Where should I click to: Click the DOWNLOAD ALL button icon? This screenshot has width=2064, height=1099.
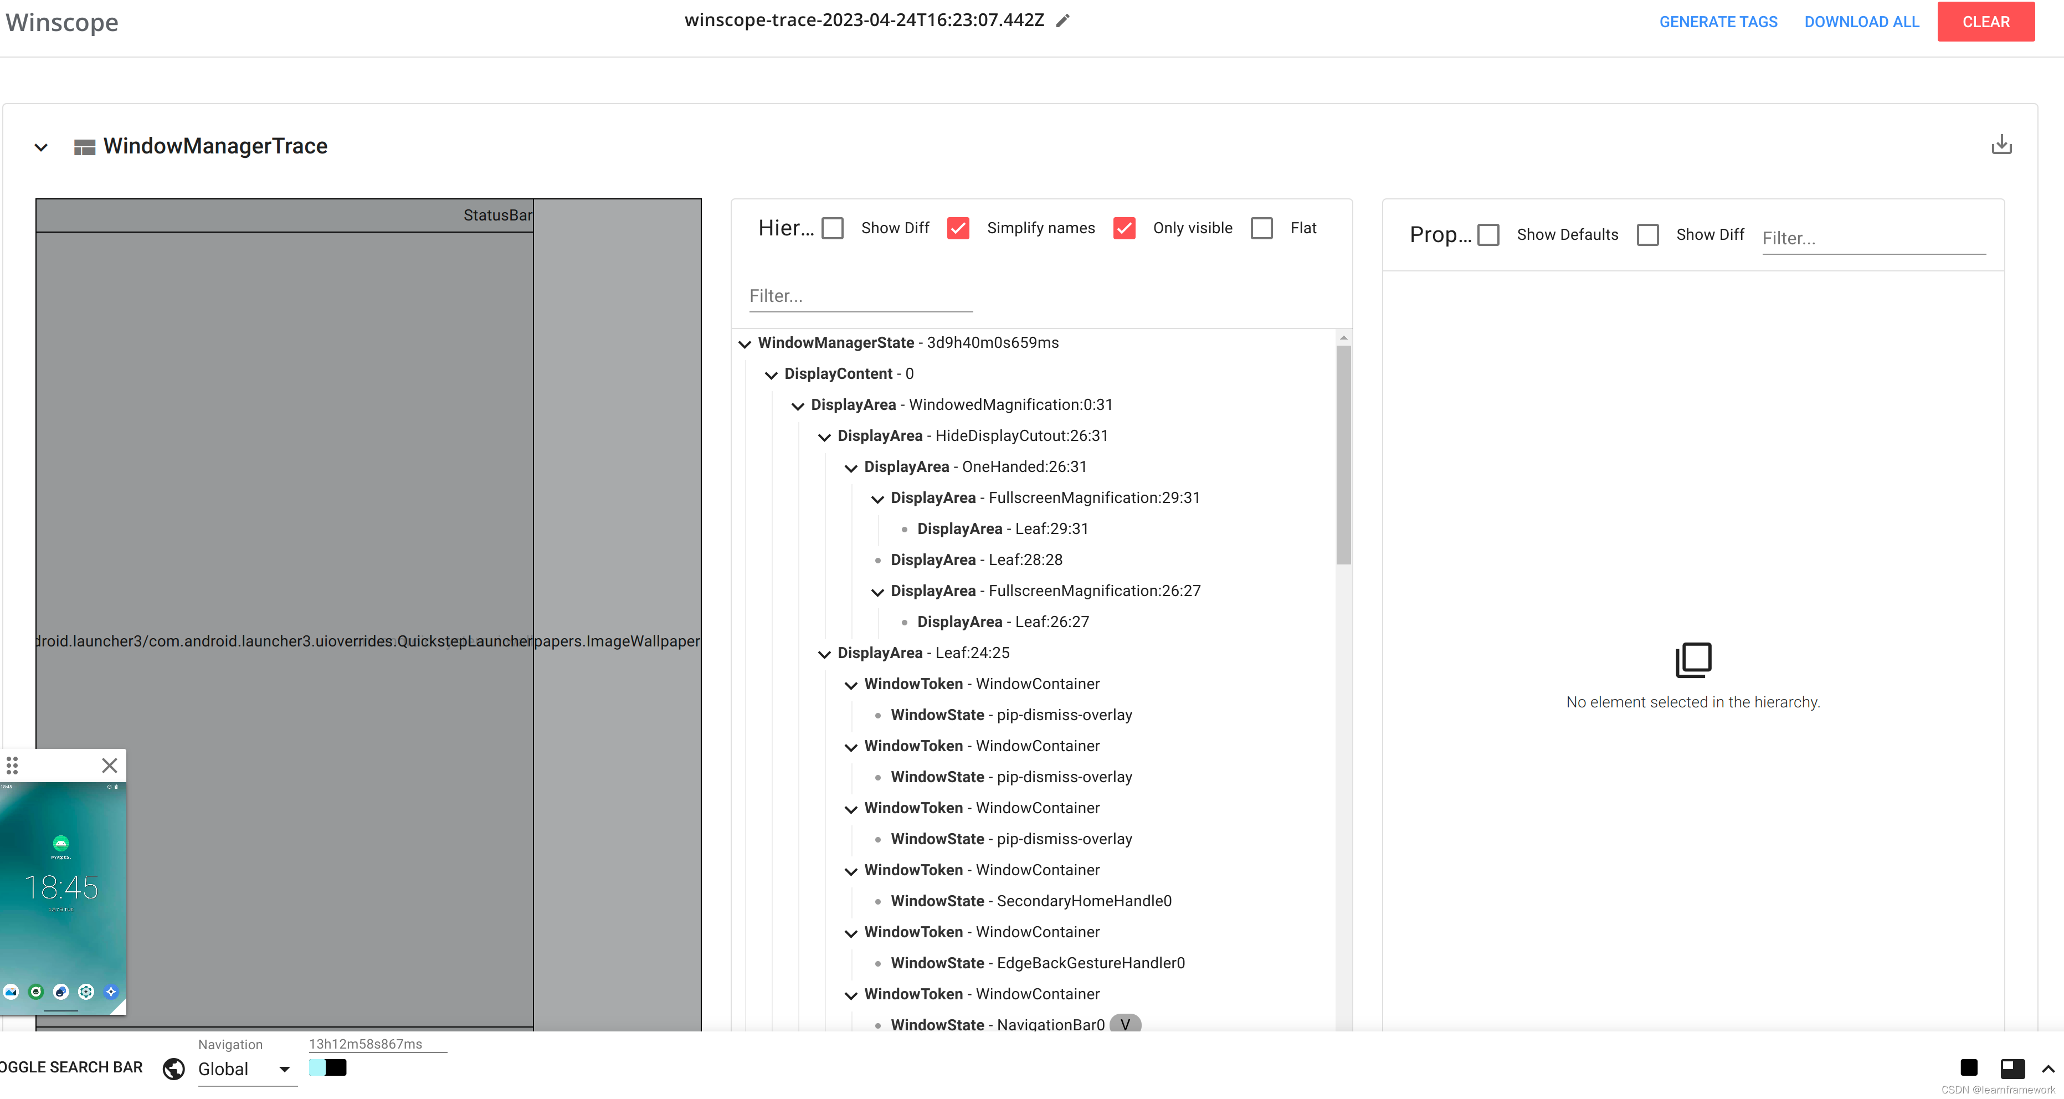pos(1862,20)
